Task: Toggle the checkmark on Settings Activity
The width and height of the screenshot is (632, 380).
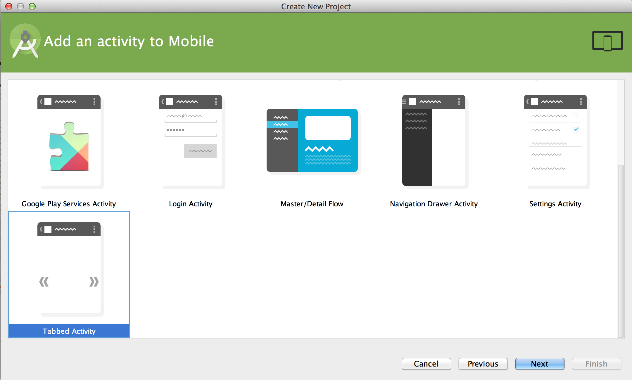Action: [x=576, y=130]
